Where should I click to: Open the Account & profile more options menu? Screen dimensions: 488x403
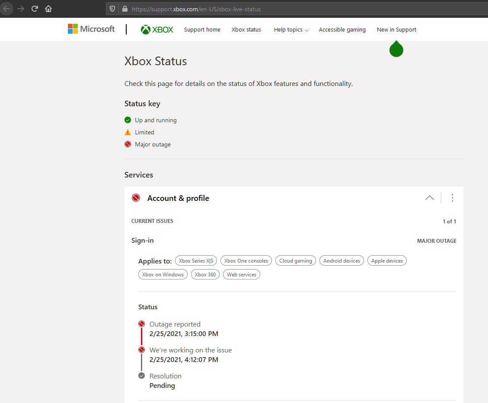[x=452, y=198]
